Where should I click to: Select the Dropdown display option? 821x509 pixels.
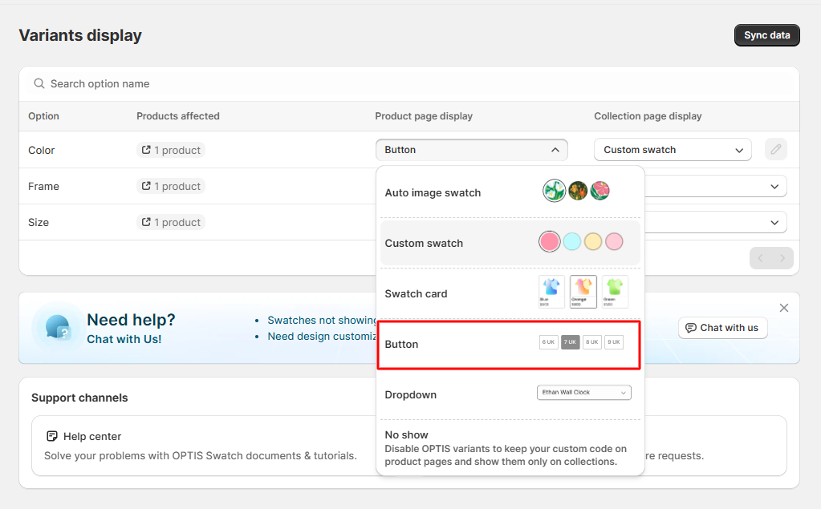point(510,394)
